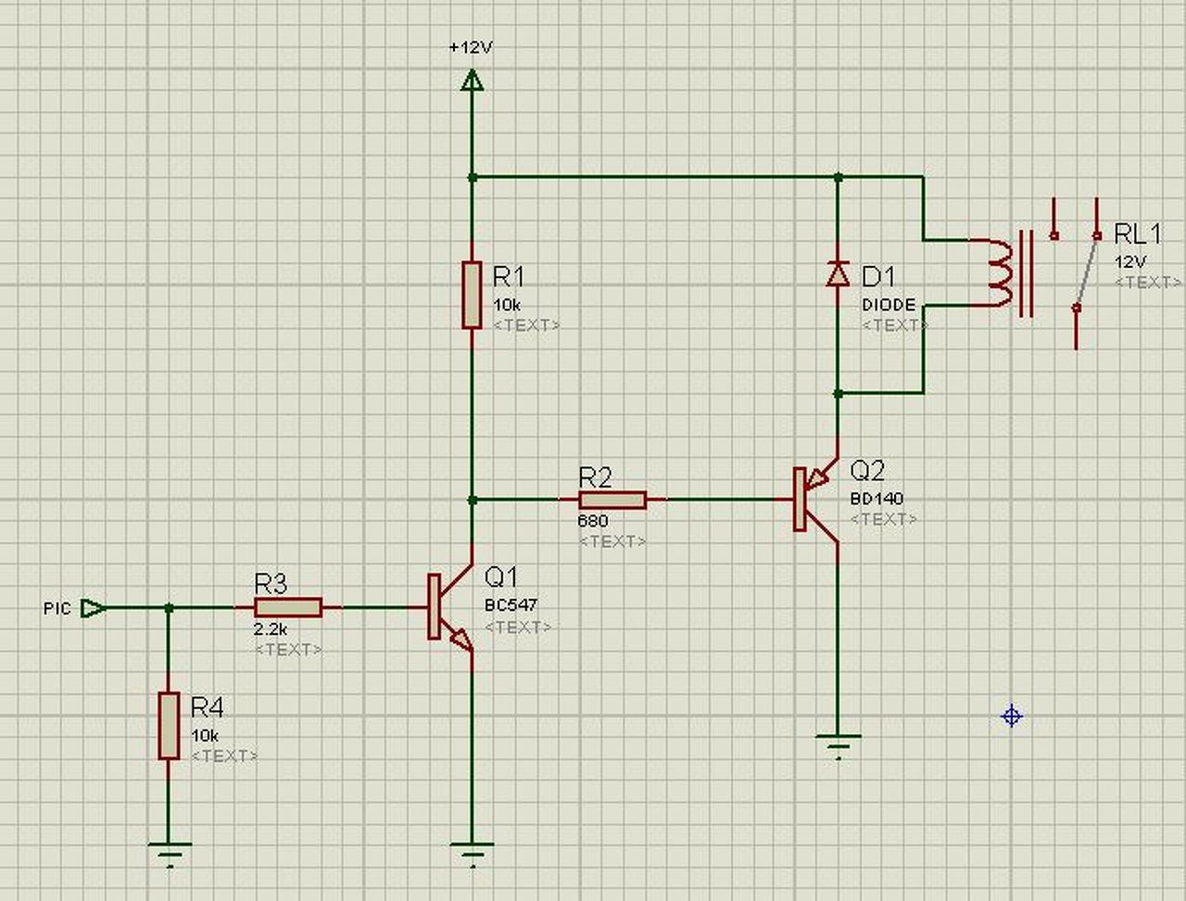Click the junction dot above R1 on the 12V rail
1186x901 pixels.
point(472,176)
